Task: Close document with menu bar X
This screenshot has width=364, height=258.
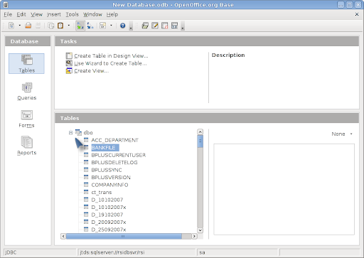Action: point(357,14)
